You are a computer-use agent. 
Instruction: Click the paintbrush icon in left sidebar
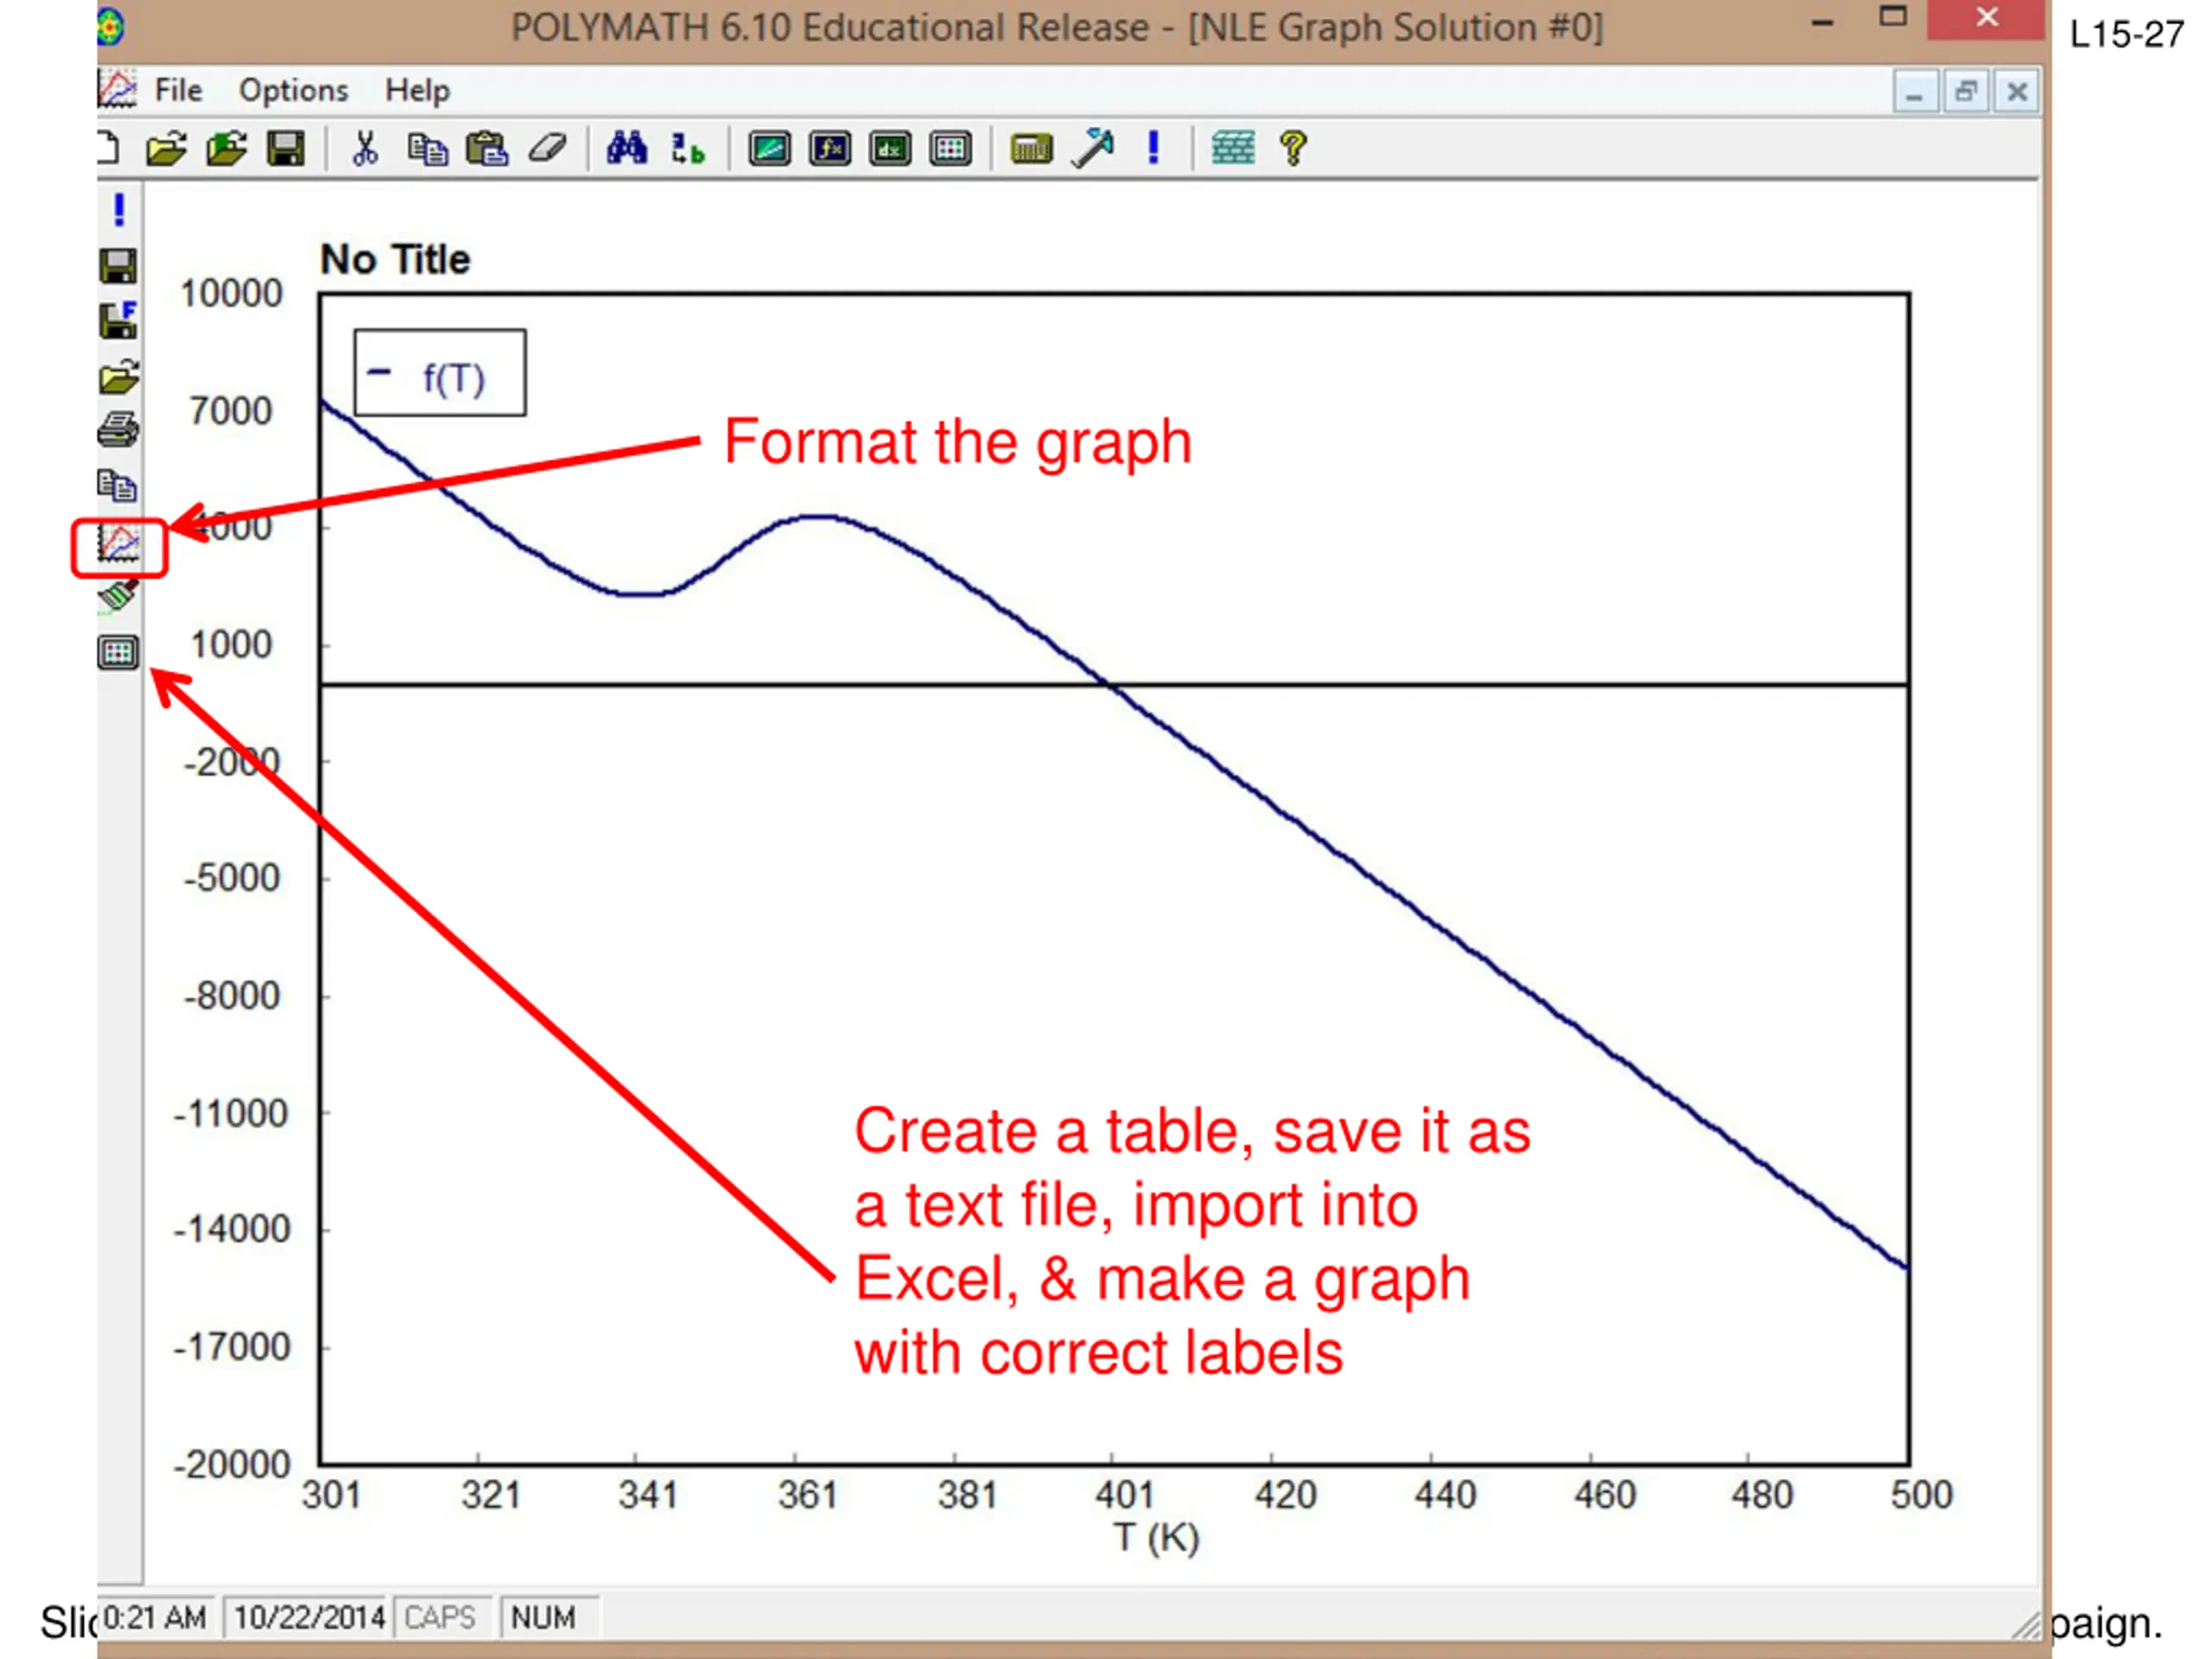tap(118, 597)
